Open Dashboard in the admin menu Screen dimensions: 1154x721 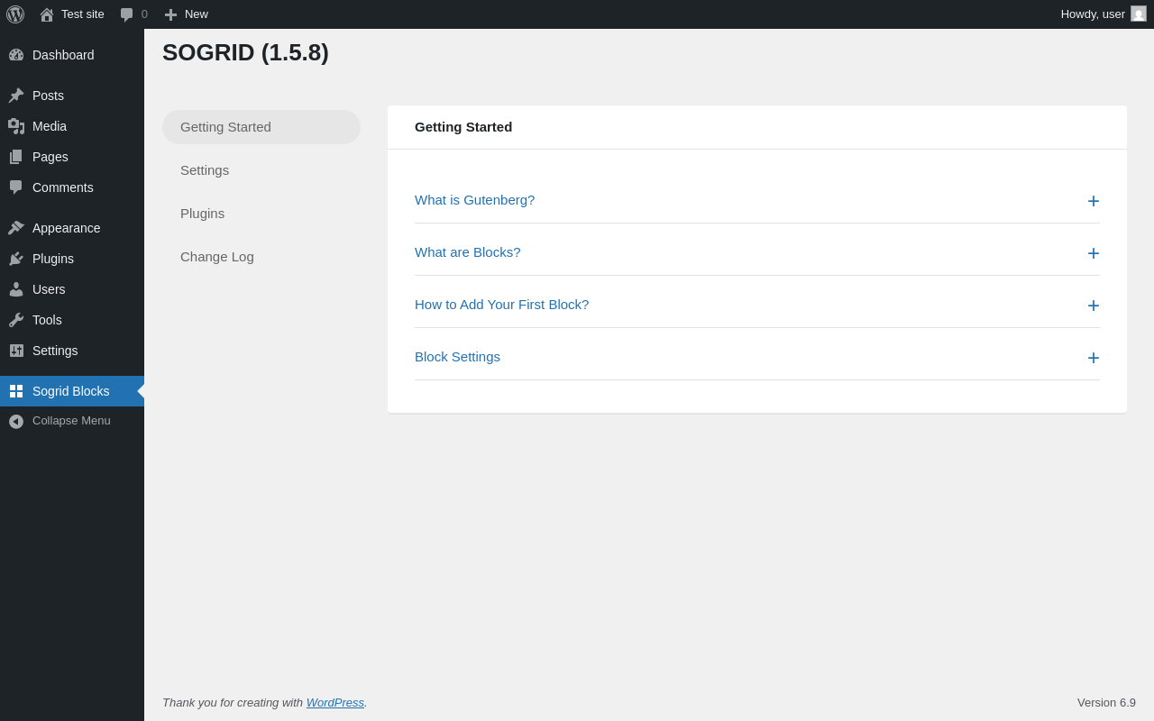[72, 55]
